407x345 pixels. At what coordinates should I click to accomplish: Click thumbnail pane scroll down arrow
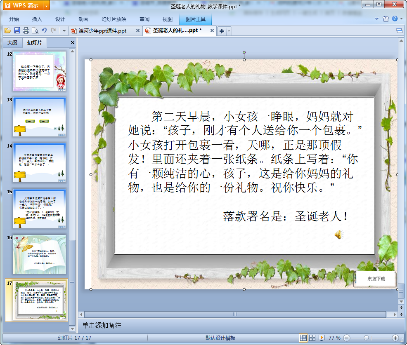(x=72, y=329)
